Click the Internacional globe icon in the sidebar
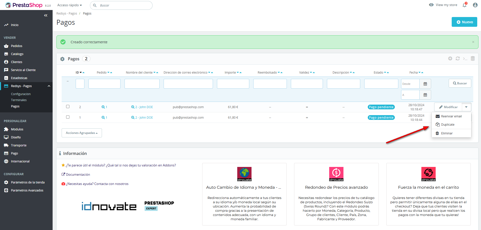The image size is (481, 230). [x=6, y=161]
